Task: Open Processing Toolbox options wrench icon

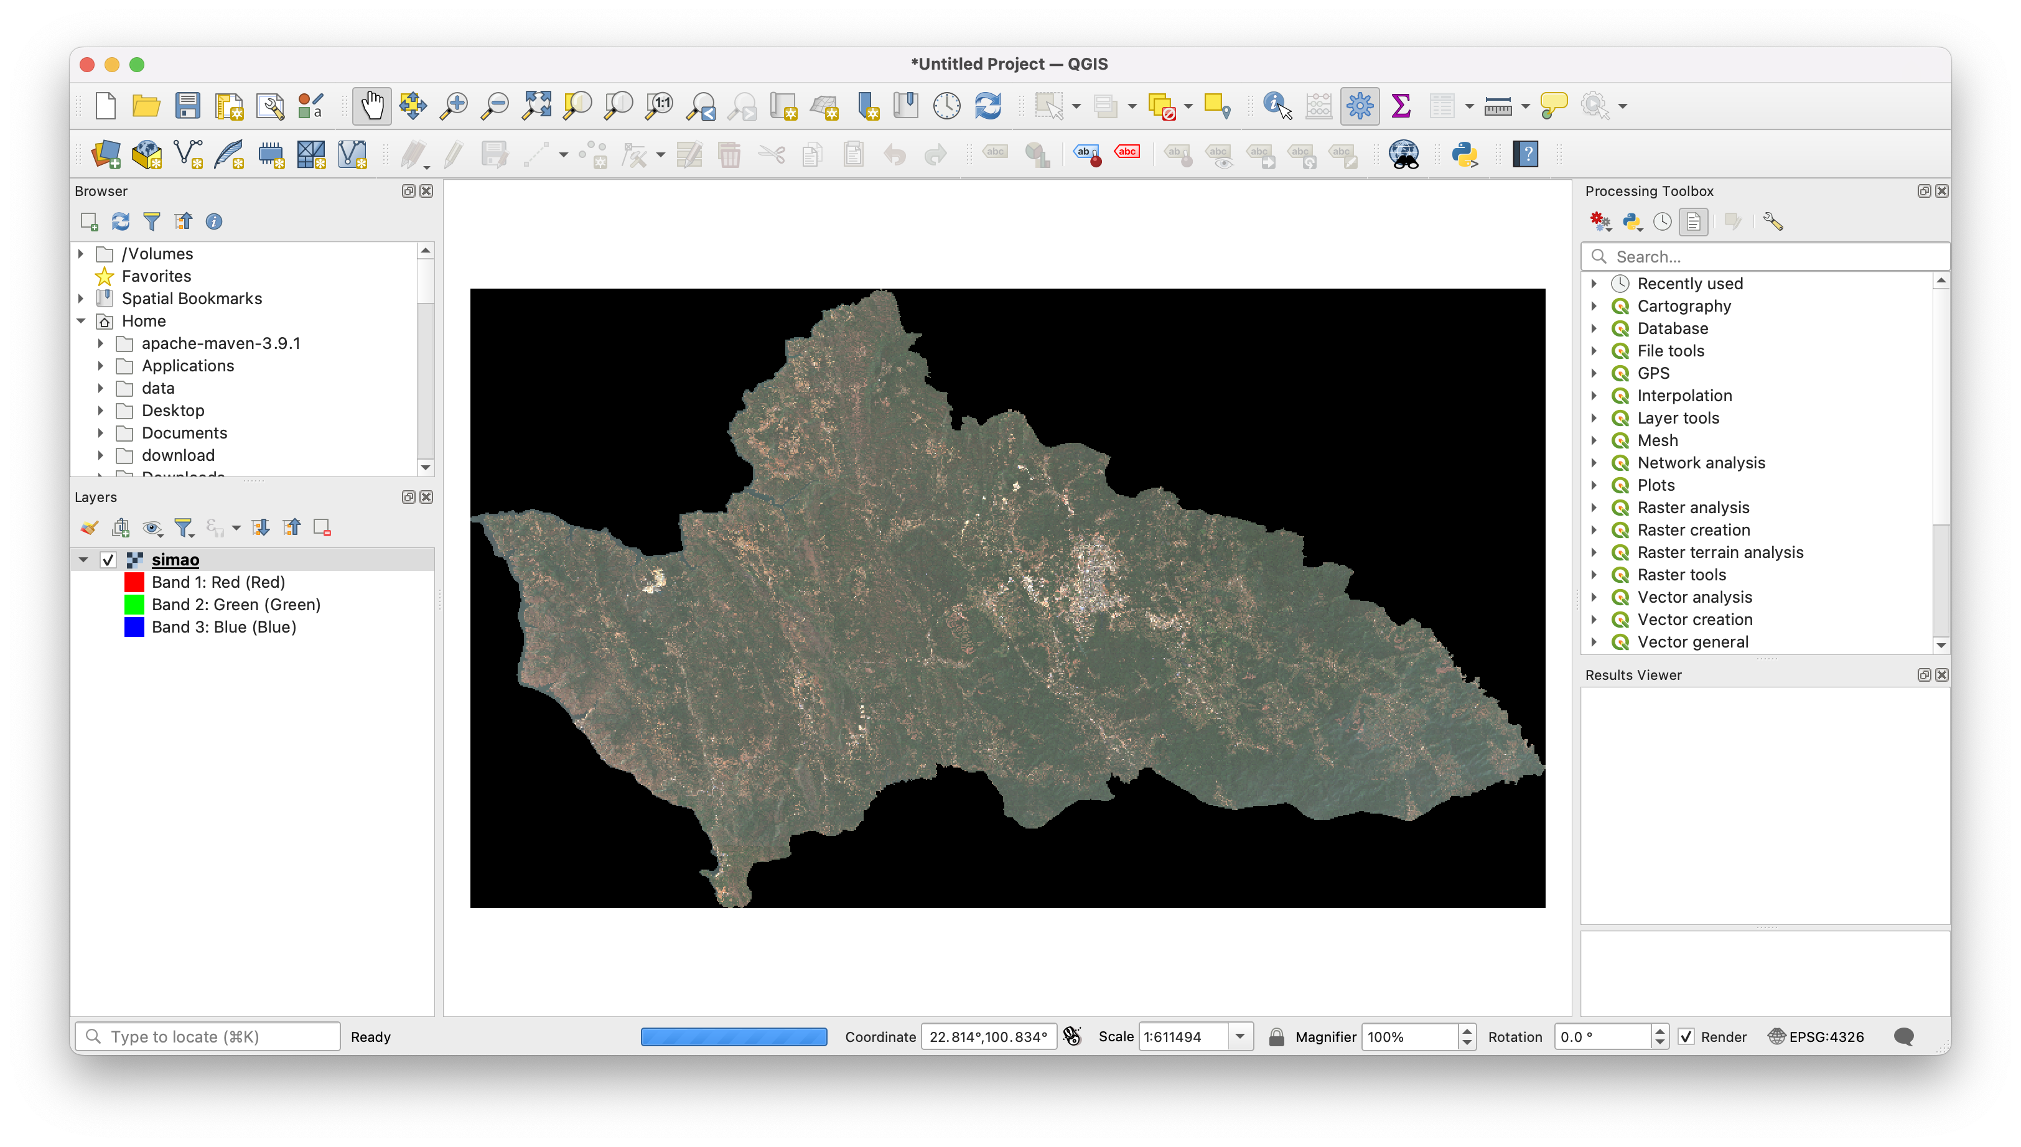Action: click(1773, 221)
